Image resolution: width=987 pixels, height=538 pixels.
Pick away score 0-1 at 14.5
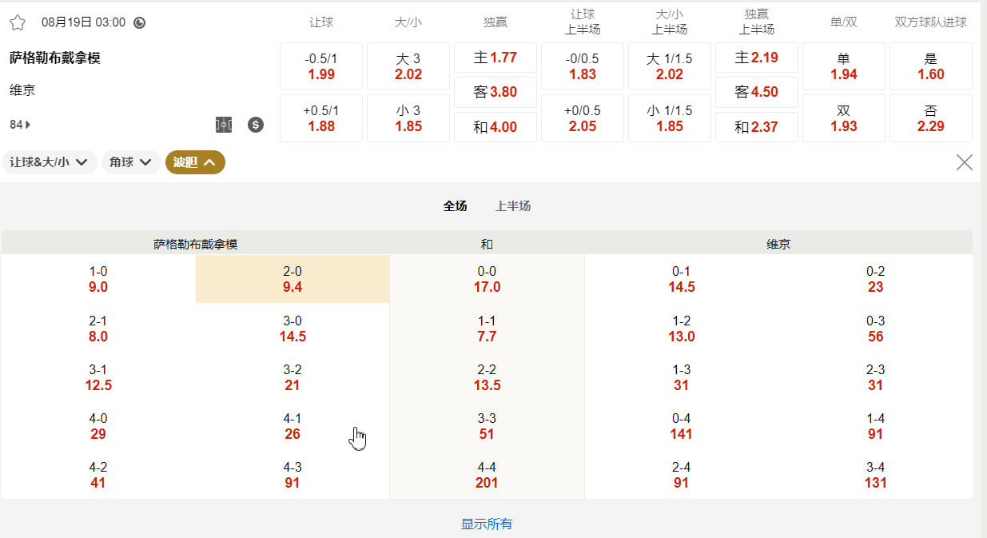(x=682, y=279)
